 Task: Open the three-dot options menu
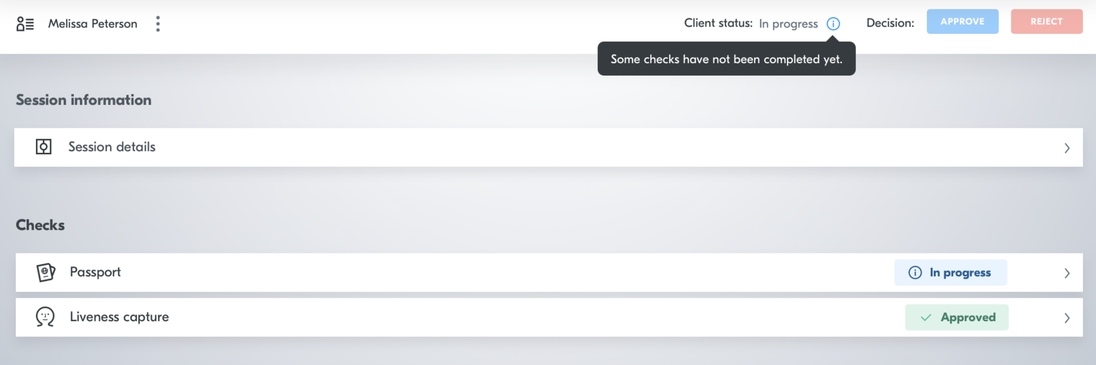[158, 24]
